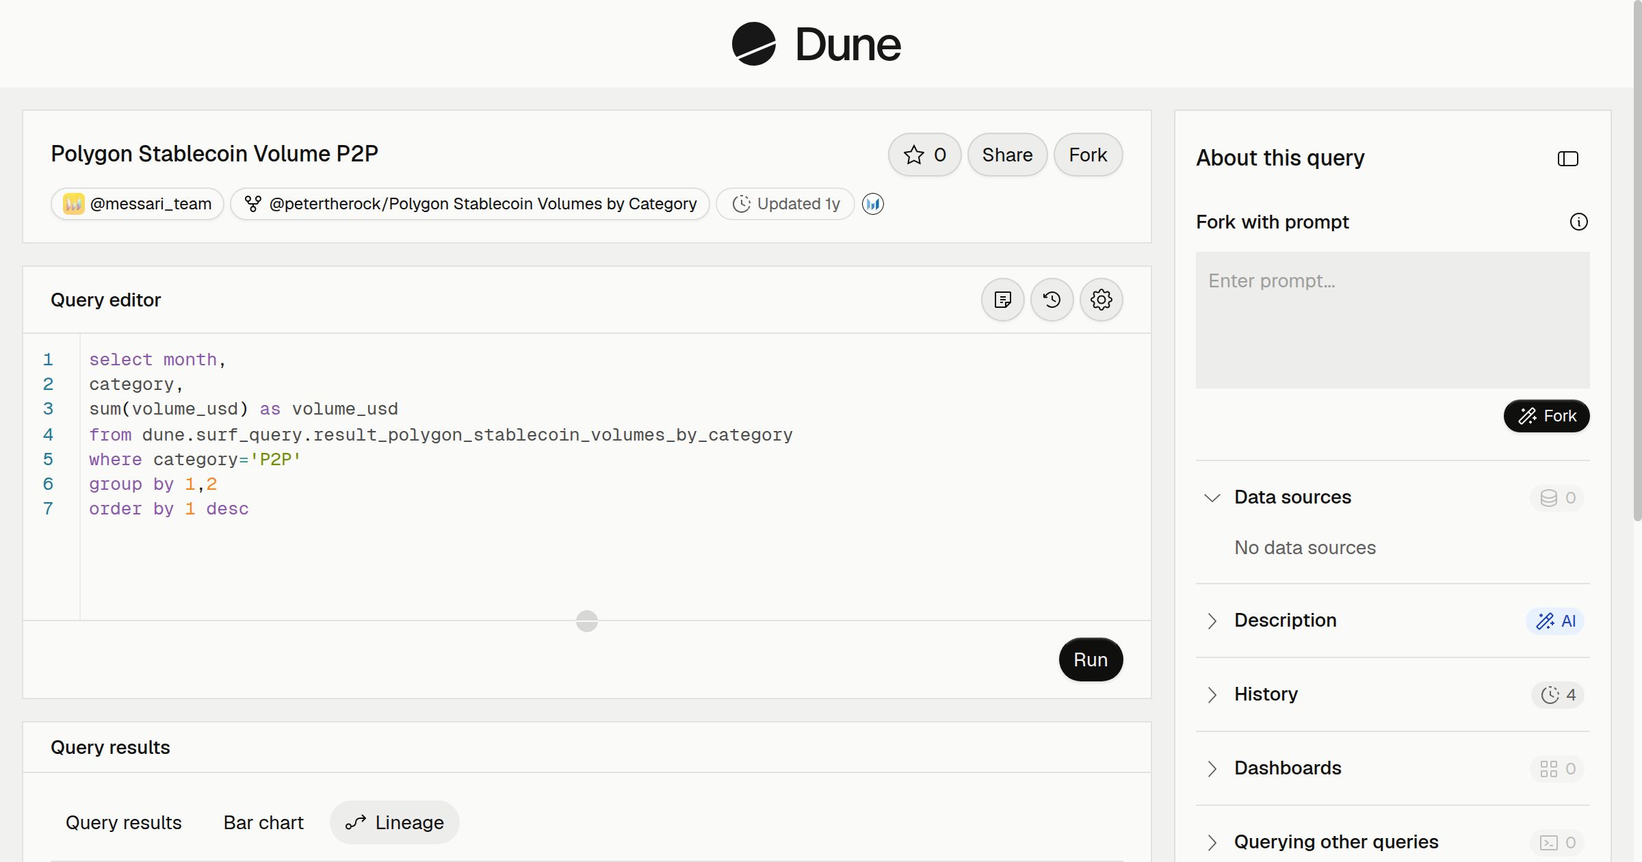The image size is (1642, 862).
Task: Click the 'order by 1 desc' code line
Action: click(x=169, y=508)
